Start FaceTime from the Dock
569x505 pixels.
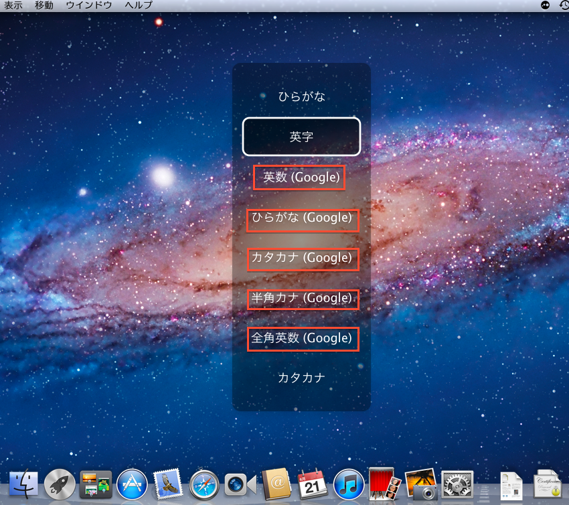click(240, 485)
